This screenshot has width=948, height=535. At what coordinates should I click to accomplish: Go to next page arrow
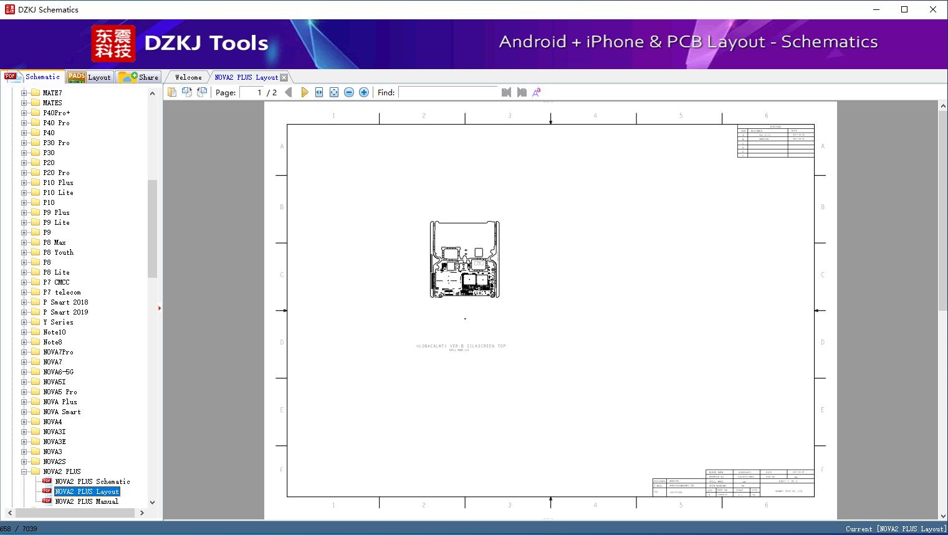[304, 92]
